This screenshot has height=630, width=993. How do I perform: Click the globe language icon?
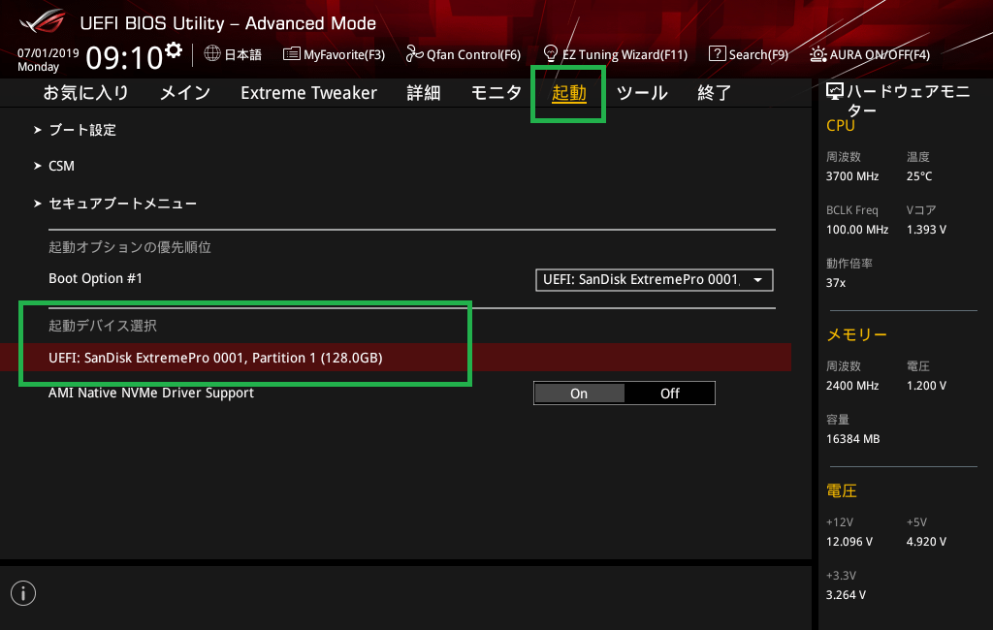click(212, 54)
